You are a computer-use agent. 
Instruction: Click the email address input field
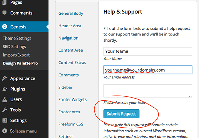coord(148,70)
